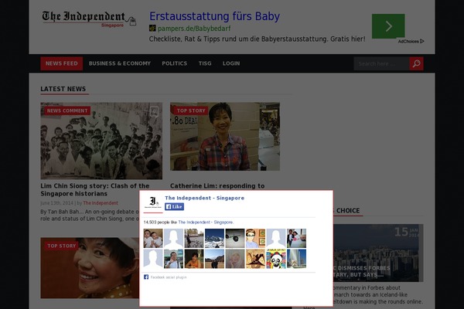Click the cartoon man with glasses profile picture
The height and width of the screenshot is (309, 464).
pyautogui.click(x=255, y=239)
